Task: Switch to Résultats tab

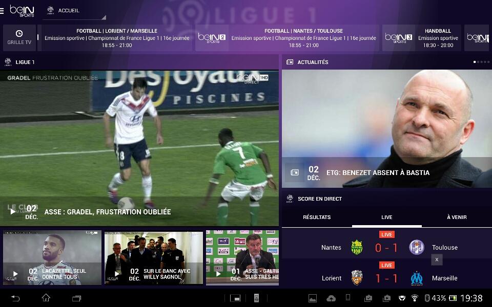Action: [317, 217]
